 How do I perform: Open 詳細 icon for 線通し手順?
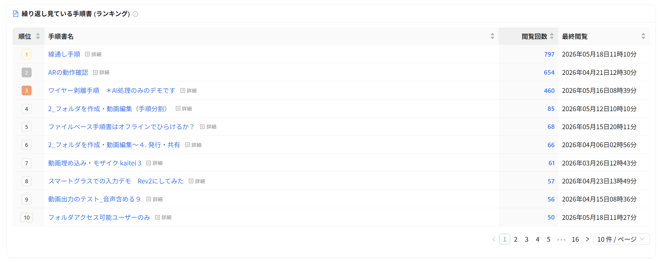[93, 54]
